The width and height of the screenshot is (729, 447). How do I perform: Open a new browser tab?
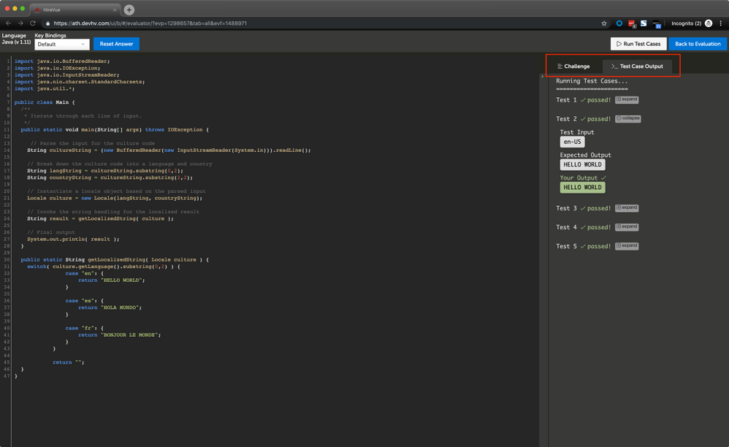[x=129, y=9]
